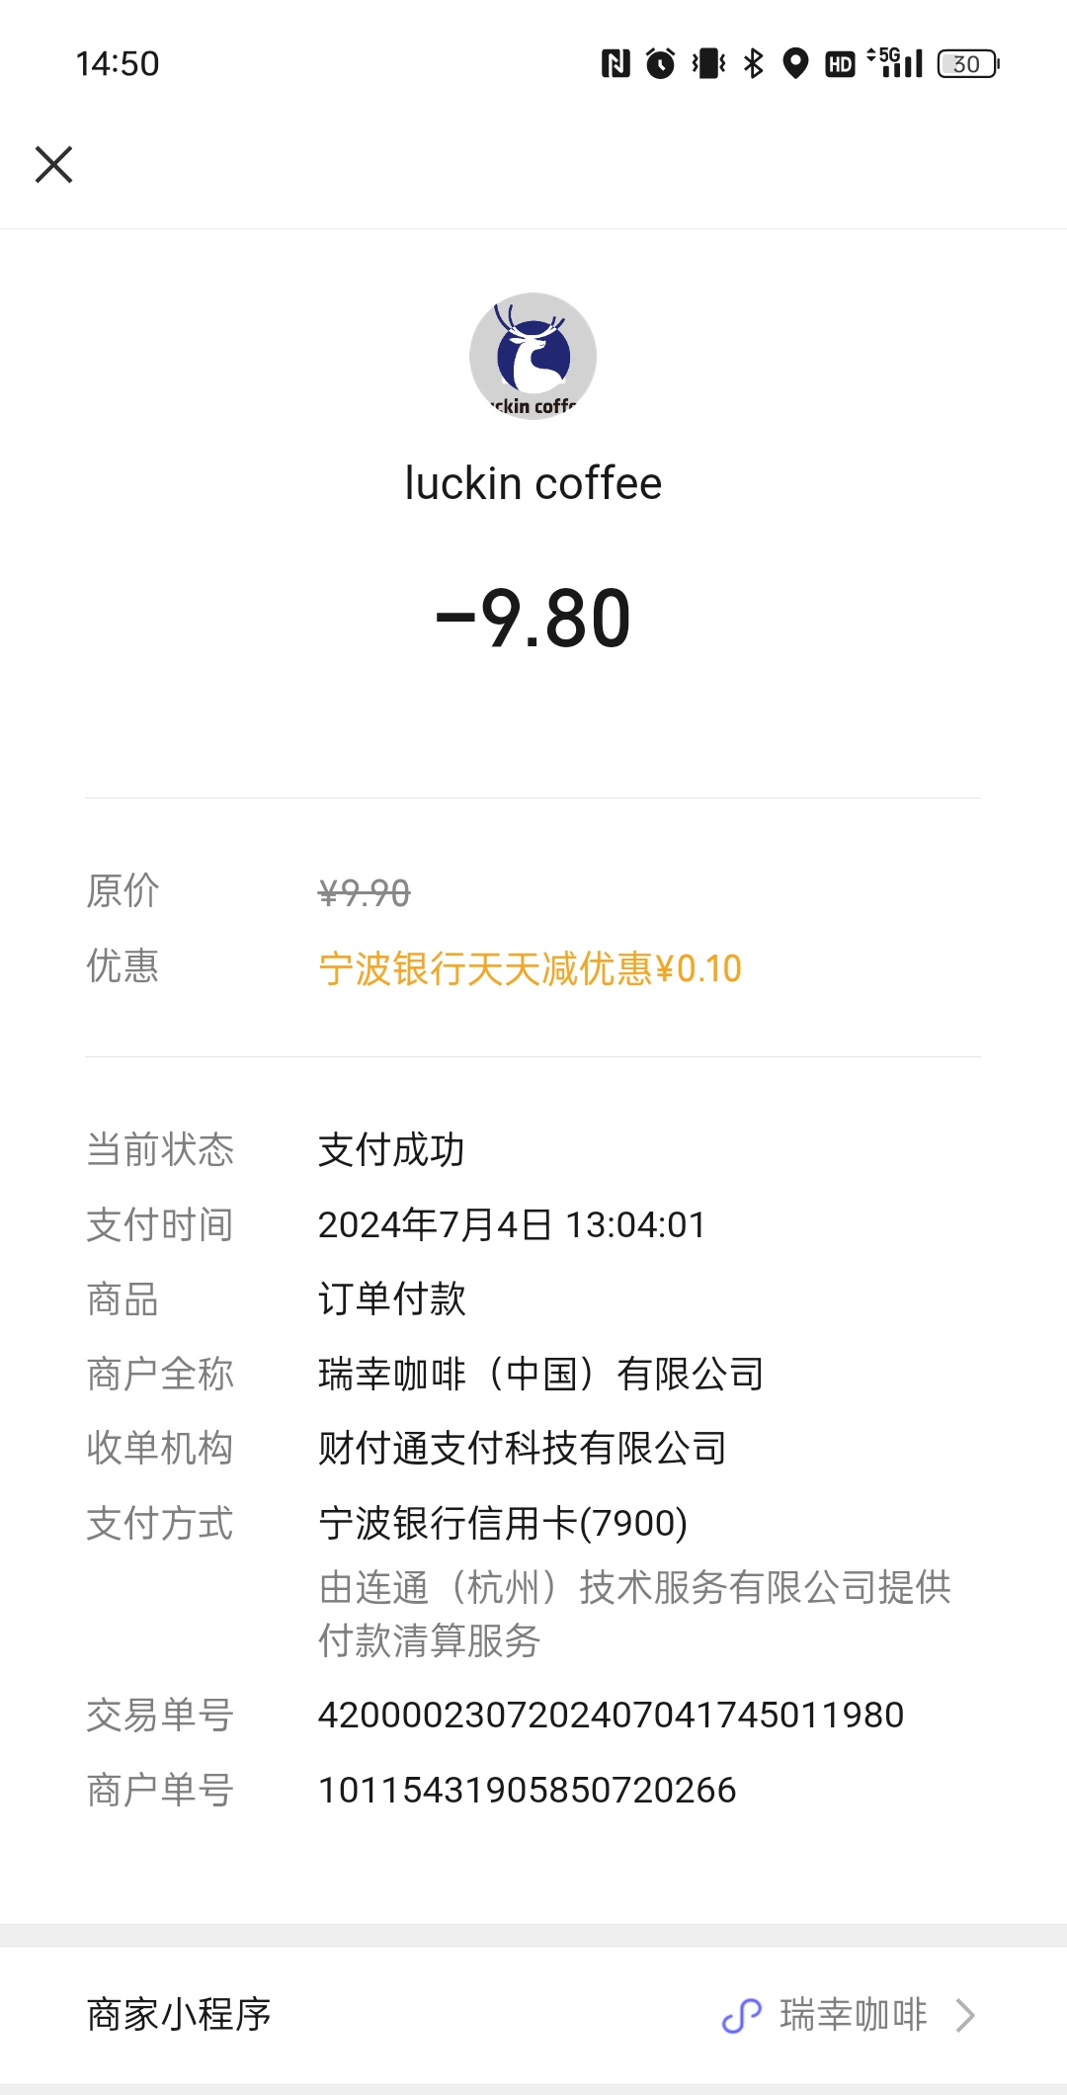The image size is (1067, 2095).
Task: Tap the luckin coffee deer logo
Action: tap(533, 356)
